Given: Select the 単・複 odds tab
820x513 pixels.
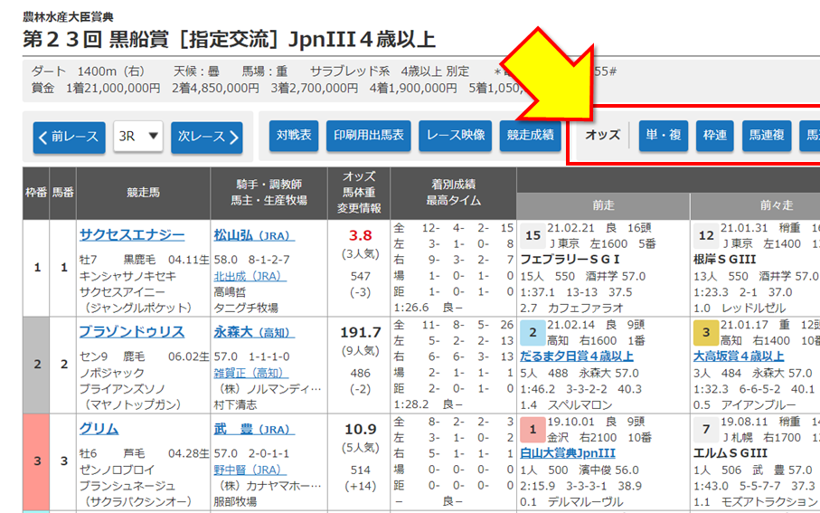Looking at the screenshot, I should click(664, 135).
